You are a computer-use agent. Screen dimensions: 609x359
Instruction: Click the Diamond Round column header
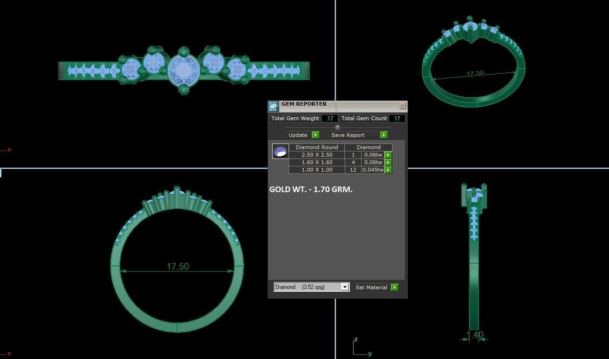tap(317, 147)
